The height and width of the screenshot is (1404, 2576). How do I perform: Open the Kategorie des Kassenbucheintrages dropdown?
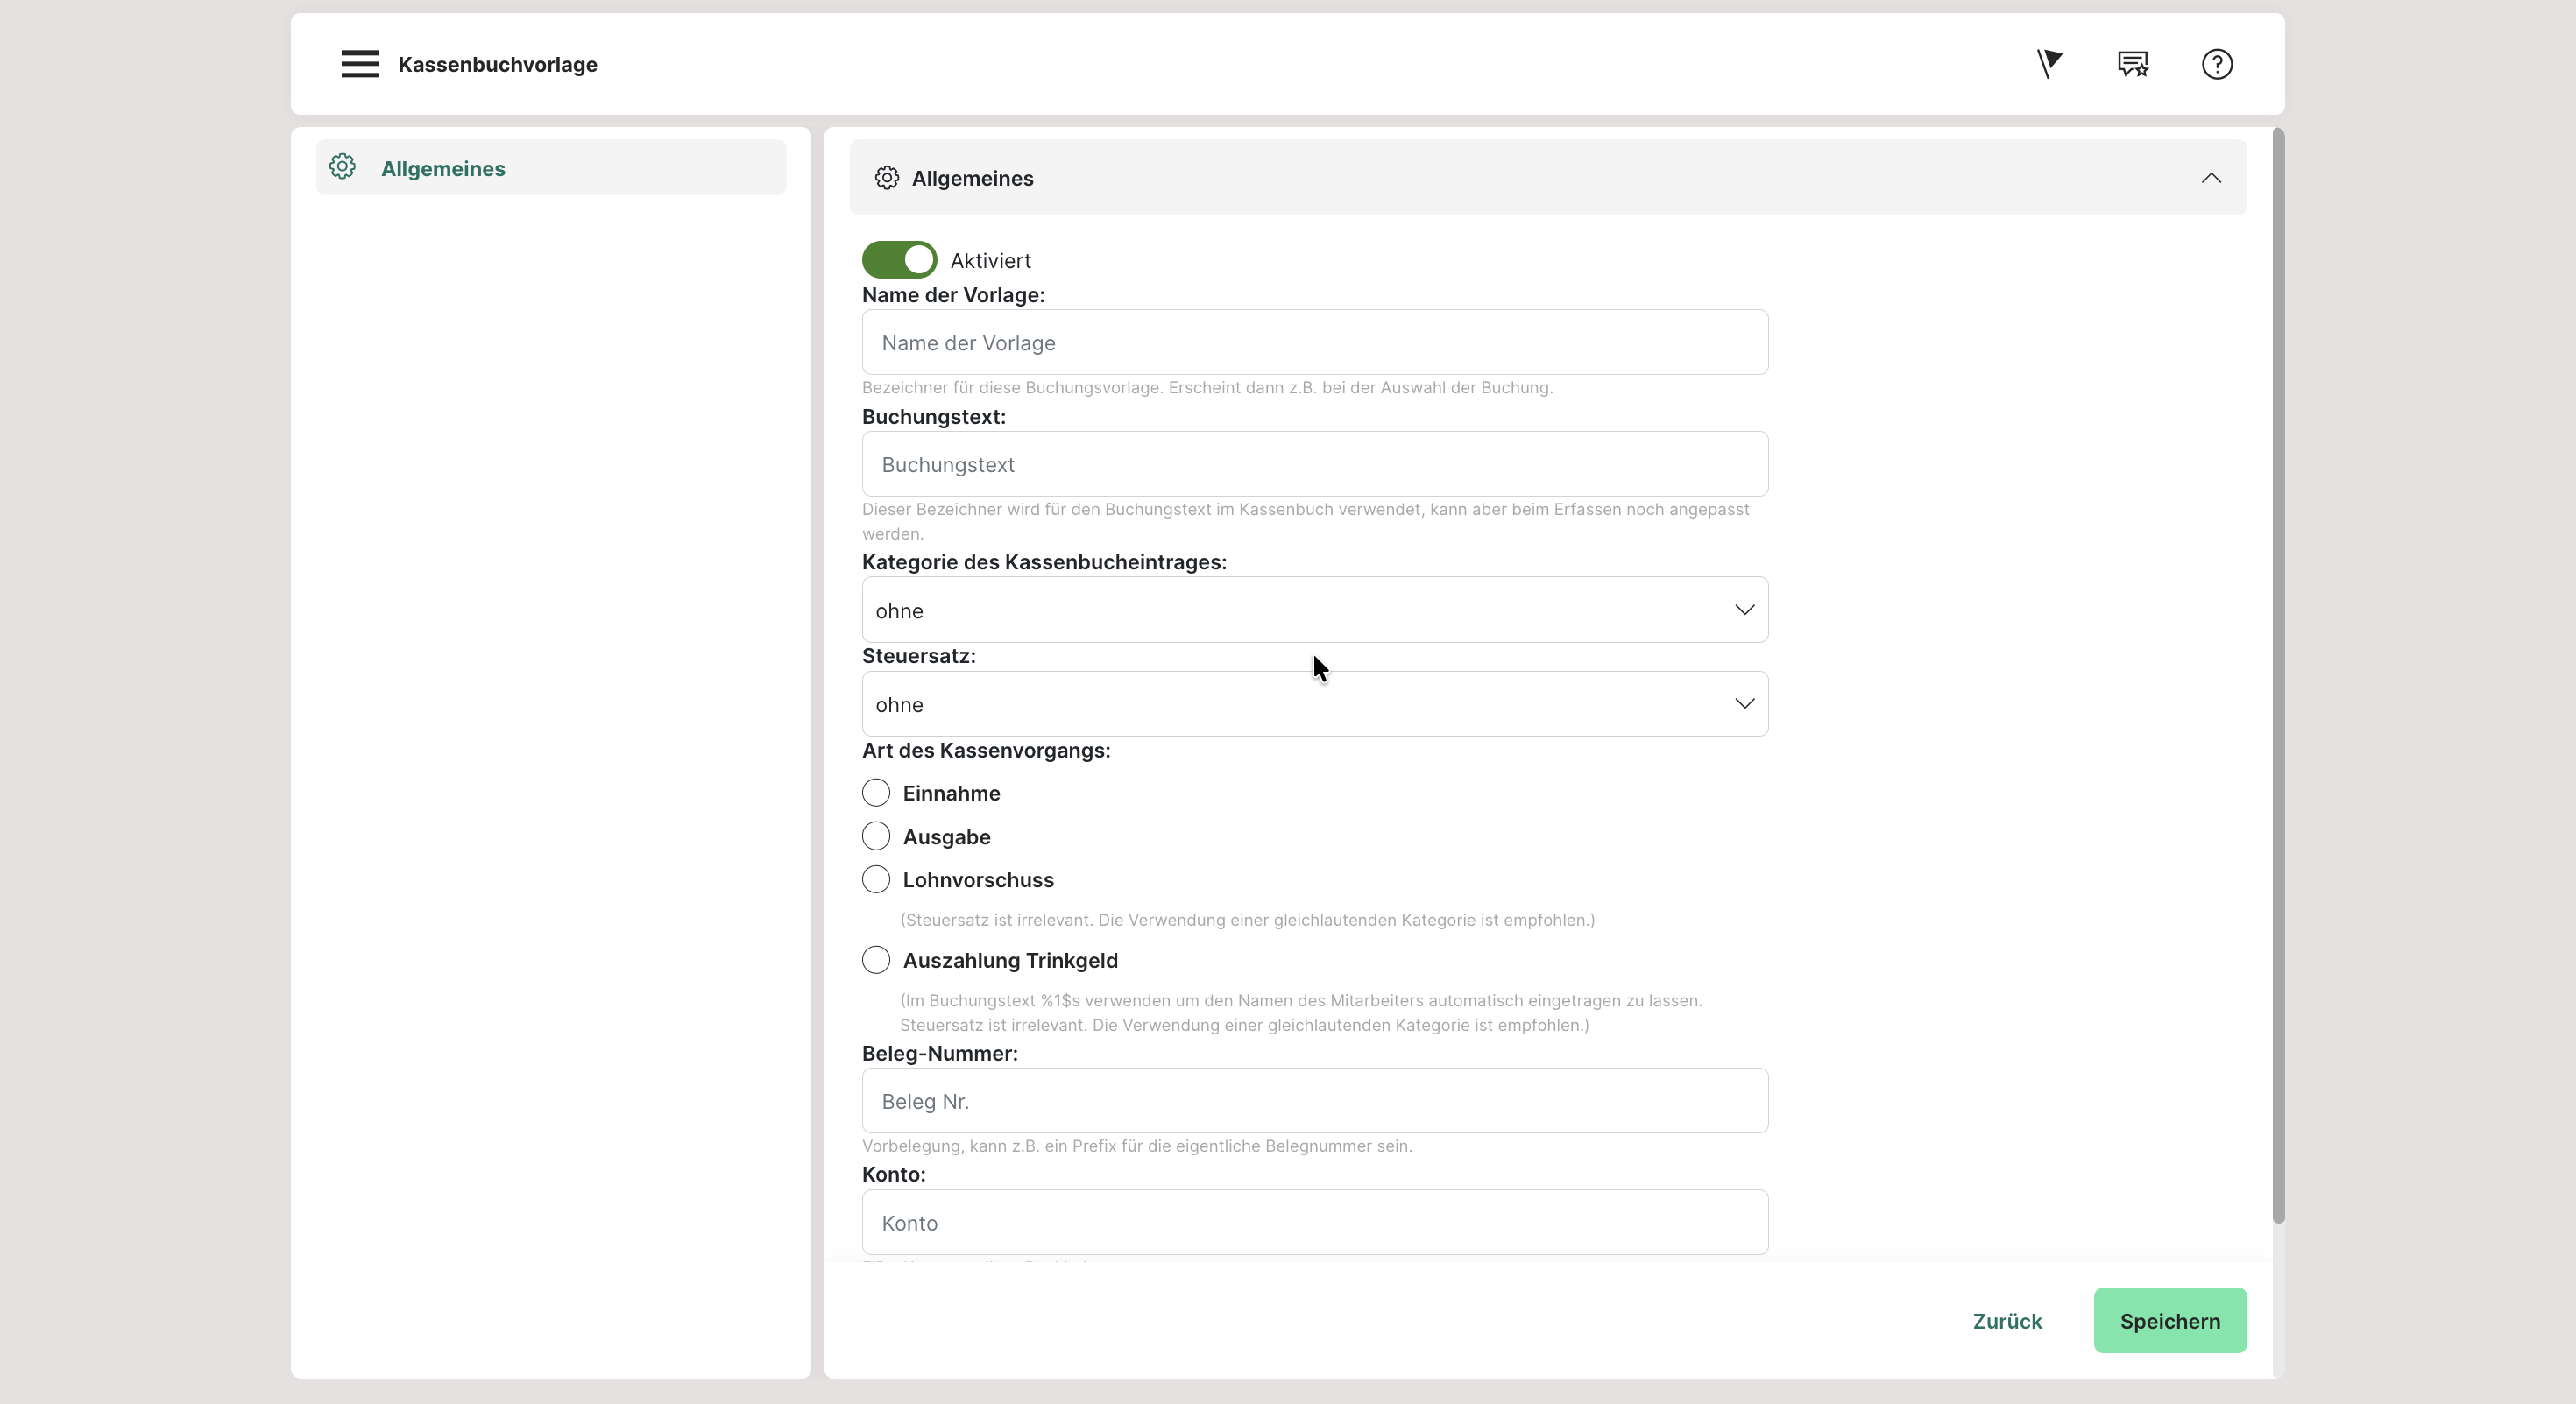pyautogui.click(x=1314, y=610)
